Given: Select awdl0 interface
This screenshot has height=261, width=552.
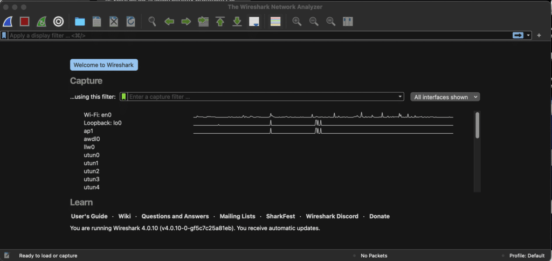Looking at the screenshot, I should click(x=92, y=139).
